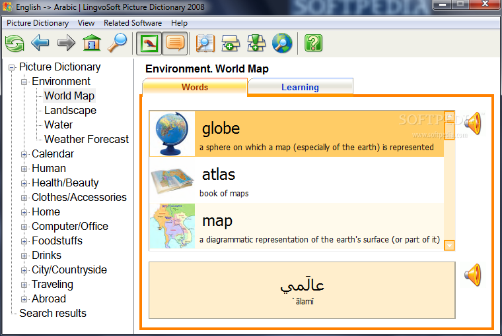Open the dictionary book lookup icon
Image resolution: width=502 pixels, height=336 pixels.
pos(205,43)
